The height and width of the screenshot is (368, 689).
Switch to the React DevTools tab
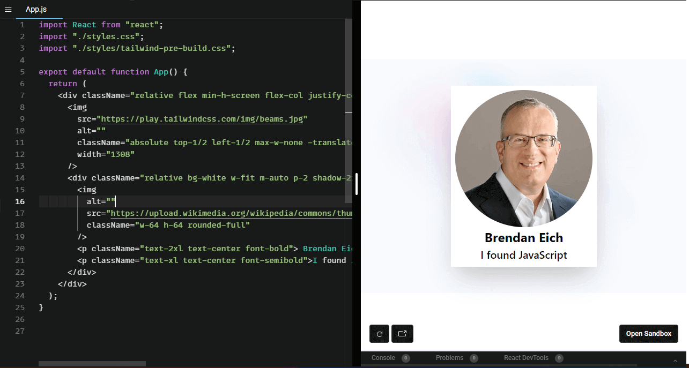click(526, 358)
